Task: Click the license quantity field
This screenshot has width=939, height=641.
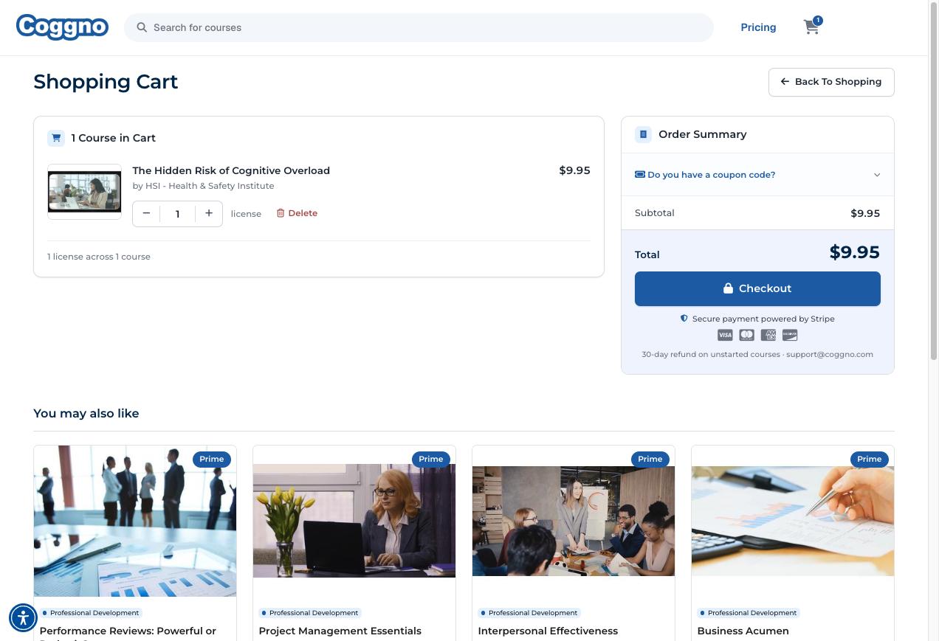Action: [x=177, y=214]
